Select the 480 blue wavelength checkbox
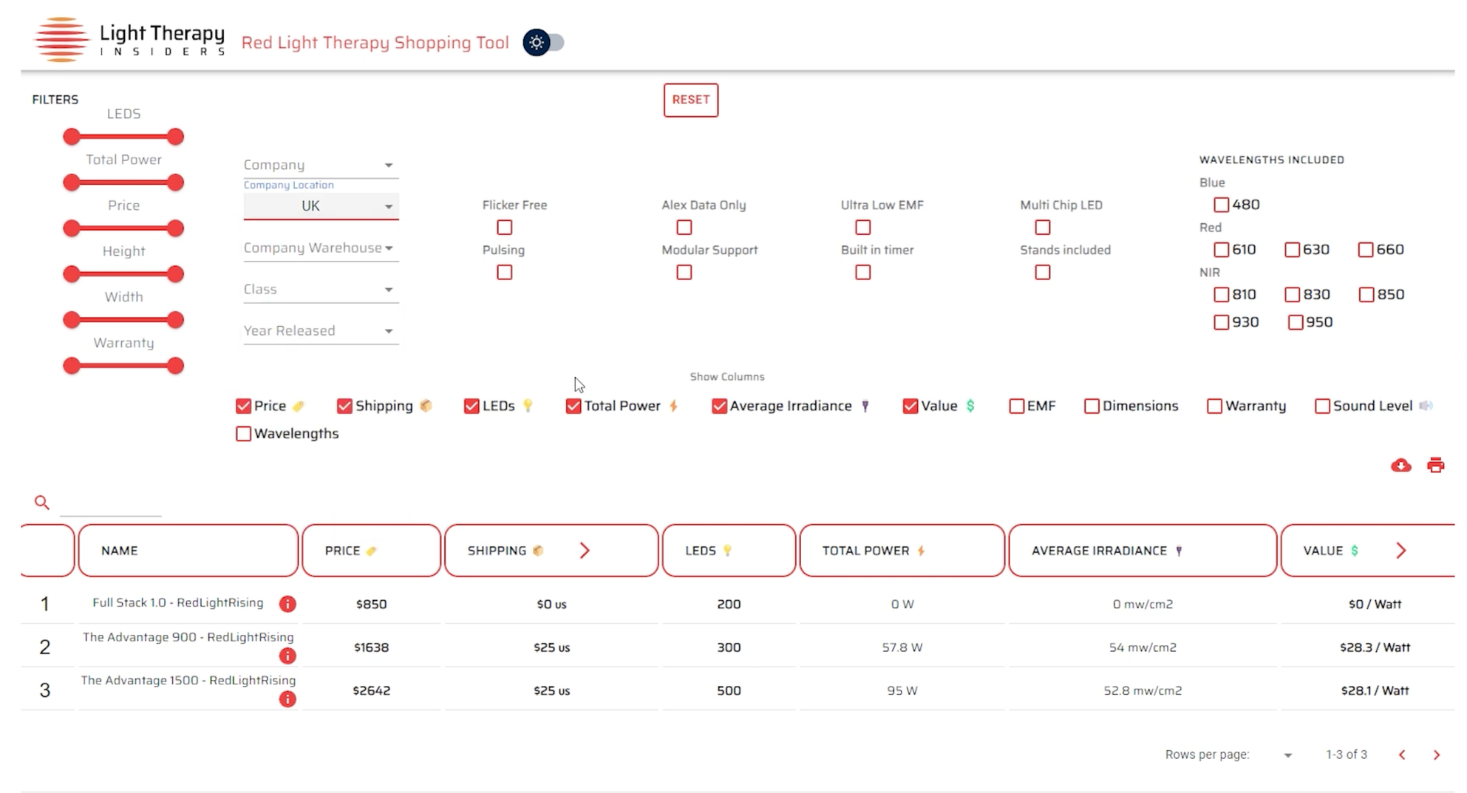Viewport: 1467px width, 793px height. click(x=1221, y=205)
